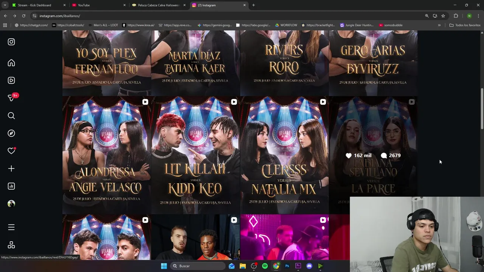
Task: Open the Lit Killah vs Kidd Keo reel
Action: 195,155
